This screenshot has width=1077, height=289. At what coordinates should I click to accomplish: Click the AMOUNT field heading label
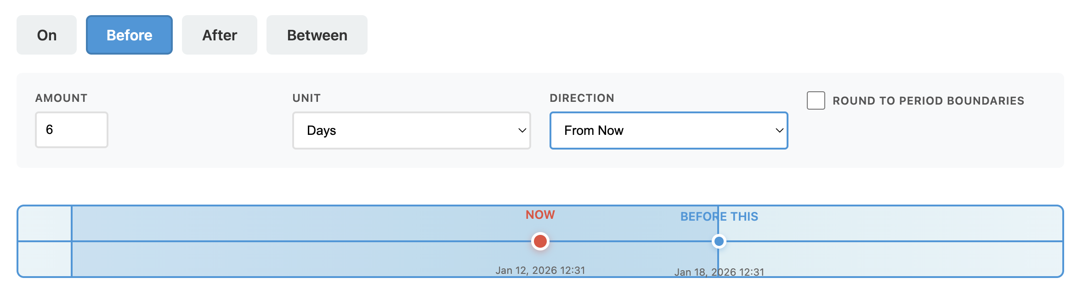pos(62,98)
